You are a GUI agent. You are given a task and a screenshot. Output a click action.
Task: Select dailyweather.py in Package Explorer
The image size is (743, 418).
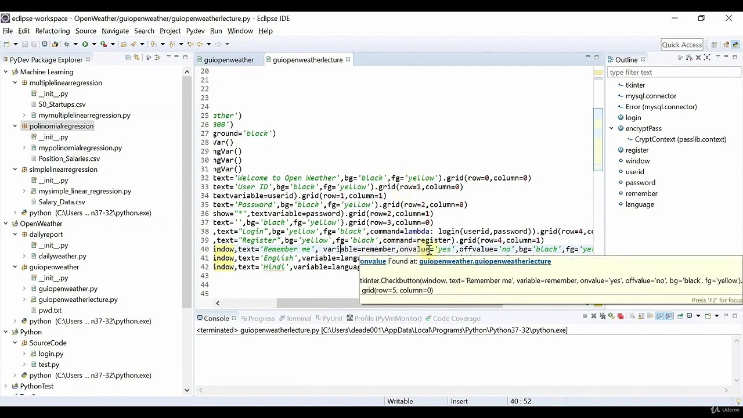pos(62,256)
